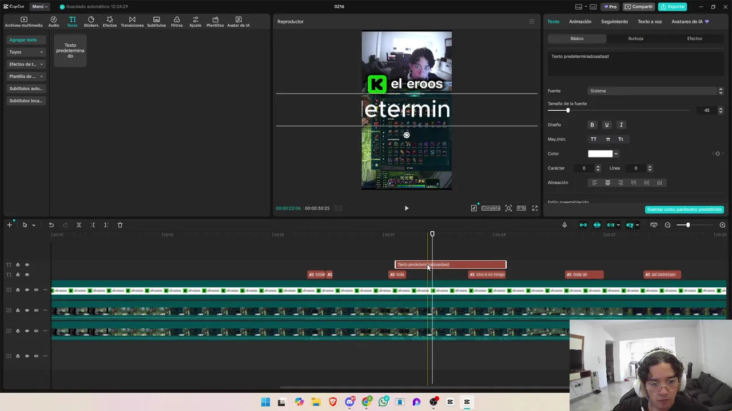Open the Menú dropdown

(40, 7)
